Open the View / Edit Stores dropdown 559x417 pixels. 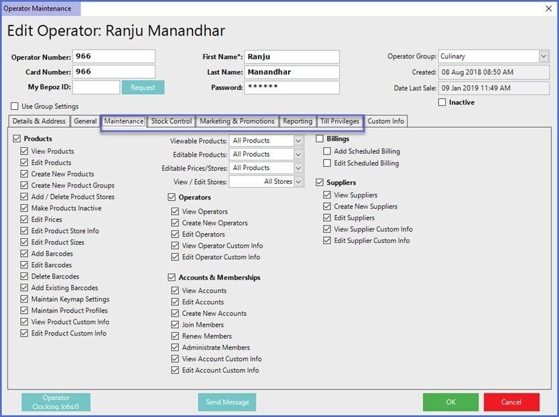(298, 181)
